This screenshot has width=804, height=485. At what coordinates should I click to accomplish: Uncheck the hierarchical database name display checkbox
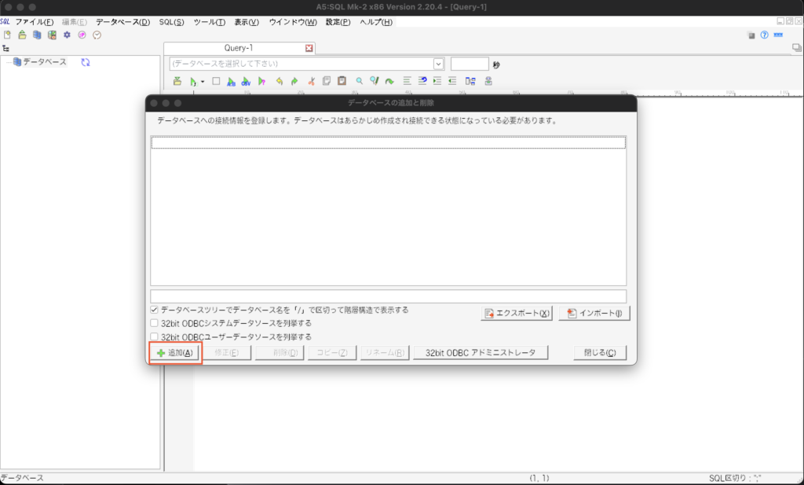155,310
